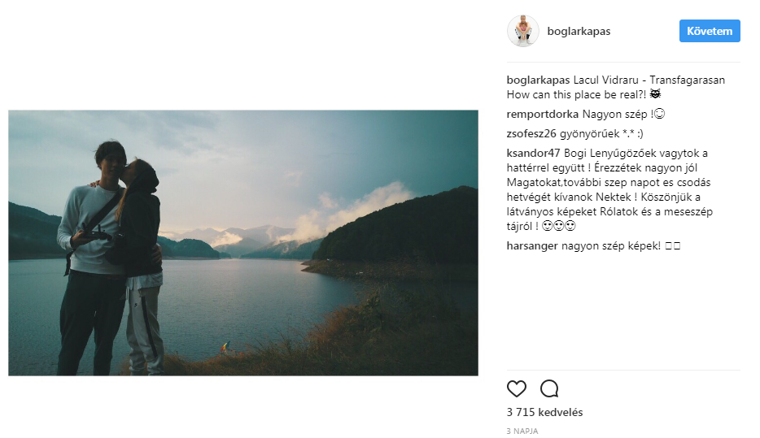This screenshot has width=760, height=438.
Task: Click the caption text Lacul Vidraru - Transfagarasan
Action: pos(649,80)
